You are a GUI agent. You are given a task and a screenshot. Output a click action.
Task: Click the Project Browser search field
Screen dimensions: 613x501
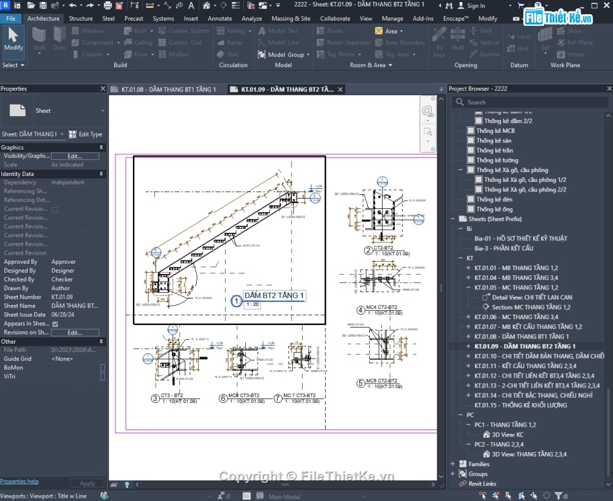(x=530, y=103)
